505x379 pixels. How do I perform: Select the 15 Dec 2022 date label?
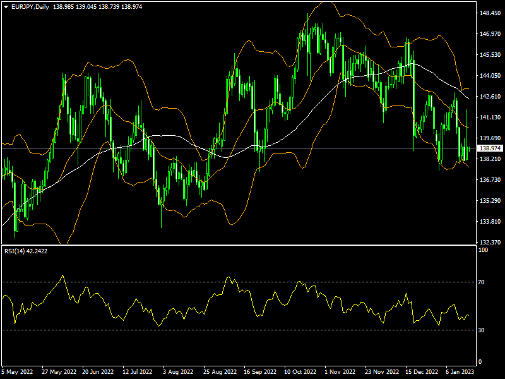coord(422,372)
